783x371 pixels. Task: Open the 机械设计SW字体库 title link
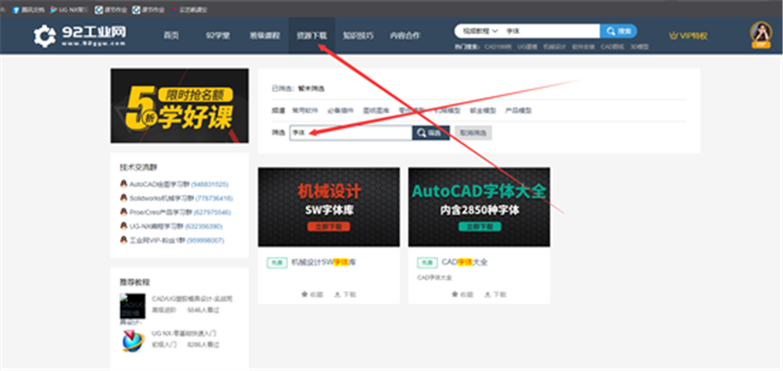325,262
